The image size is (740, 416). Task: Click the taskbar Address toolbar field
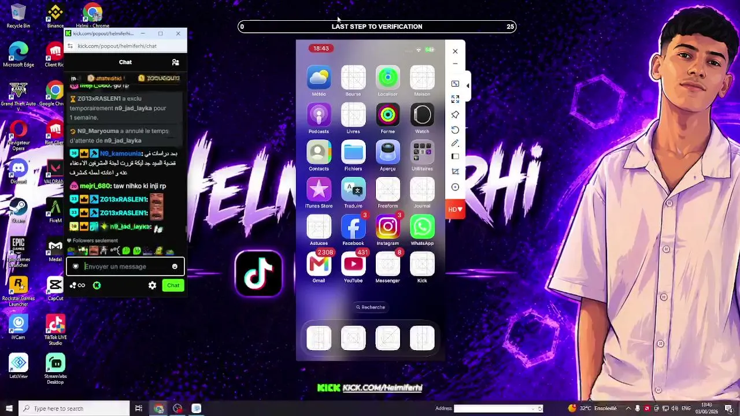498,408
